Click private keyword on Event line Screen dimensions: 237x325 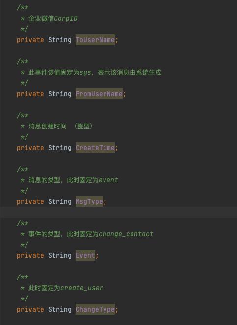point(30,255)
